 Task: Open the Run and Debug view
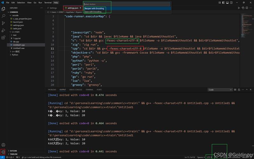point(3,30)
